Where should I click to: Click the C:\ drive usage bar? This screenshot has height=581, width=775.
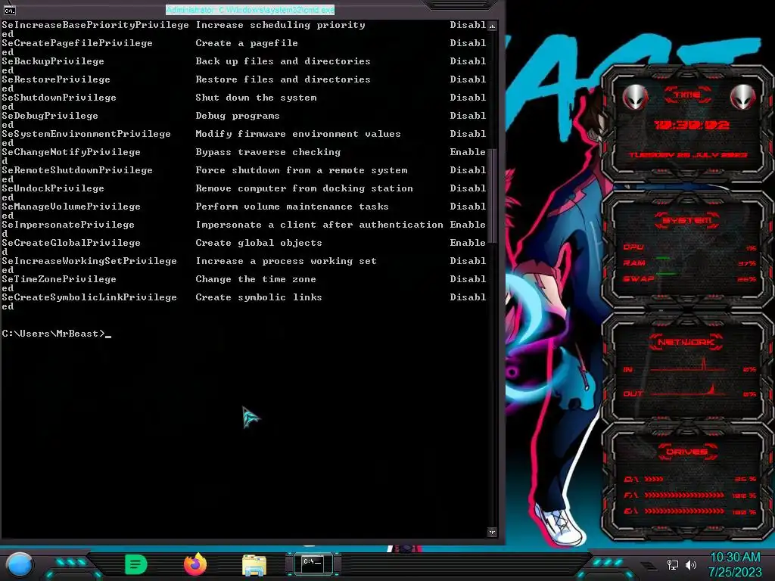[x=653, y=479]
